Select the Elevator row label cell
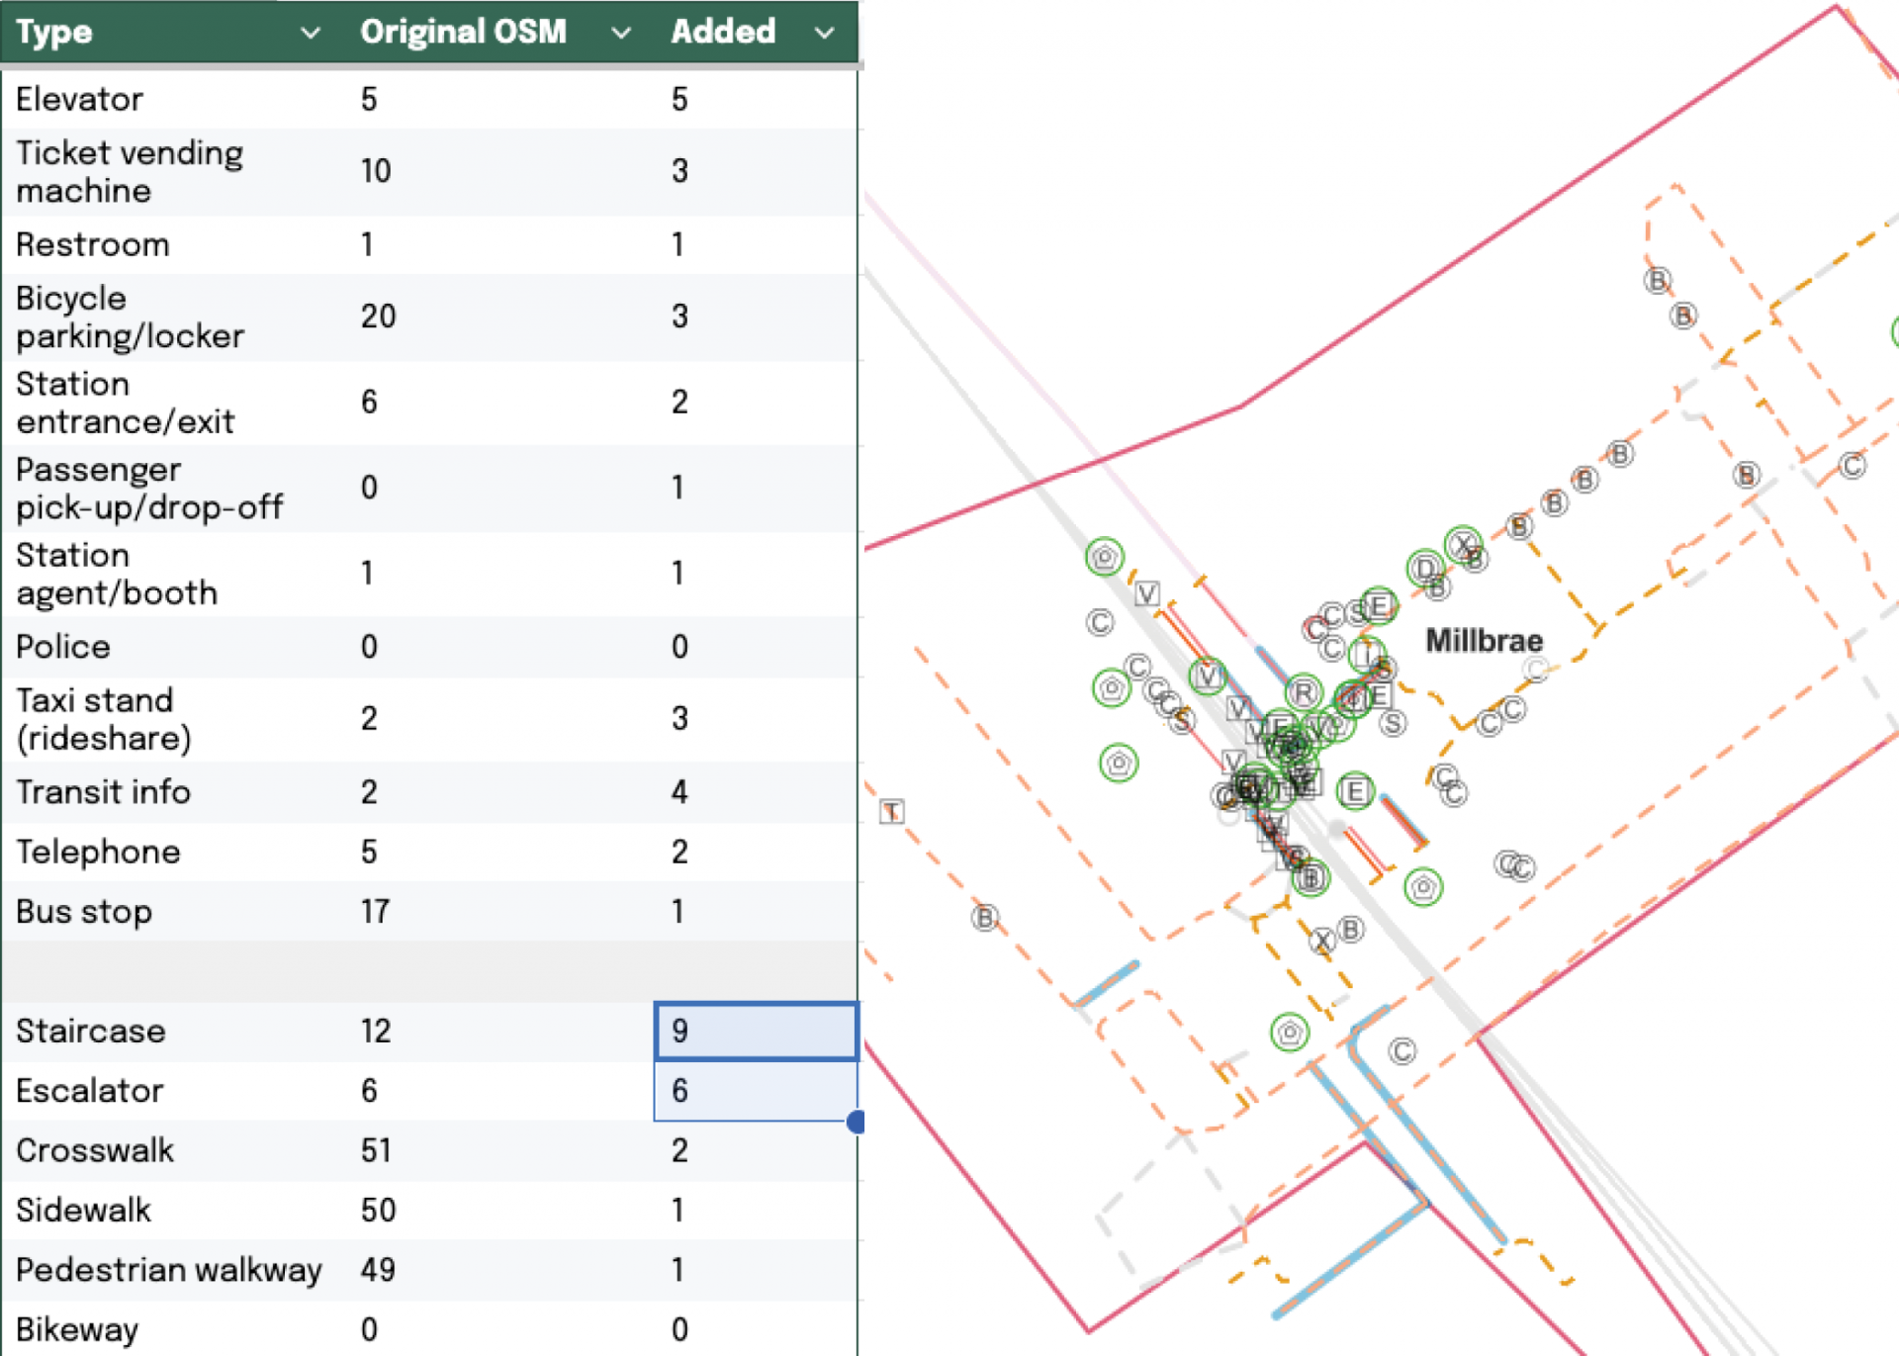 [x=79, y=99]
